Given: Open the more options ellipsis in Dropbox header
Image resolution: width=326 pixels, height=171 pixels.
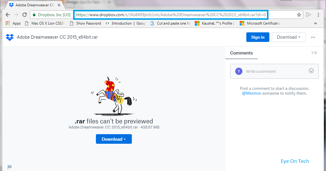Looking at the screenshot, I should (x=313, y=37).
